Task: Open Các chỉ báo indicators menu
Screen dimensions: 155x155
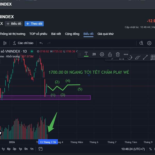Action: pyautogui.click(x=23, y=43)
